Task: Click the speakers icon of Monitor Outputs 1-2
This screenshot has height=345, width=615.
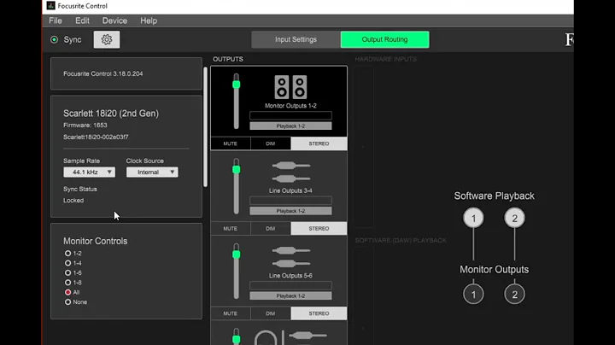Action: click(x=290, y=87)
